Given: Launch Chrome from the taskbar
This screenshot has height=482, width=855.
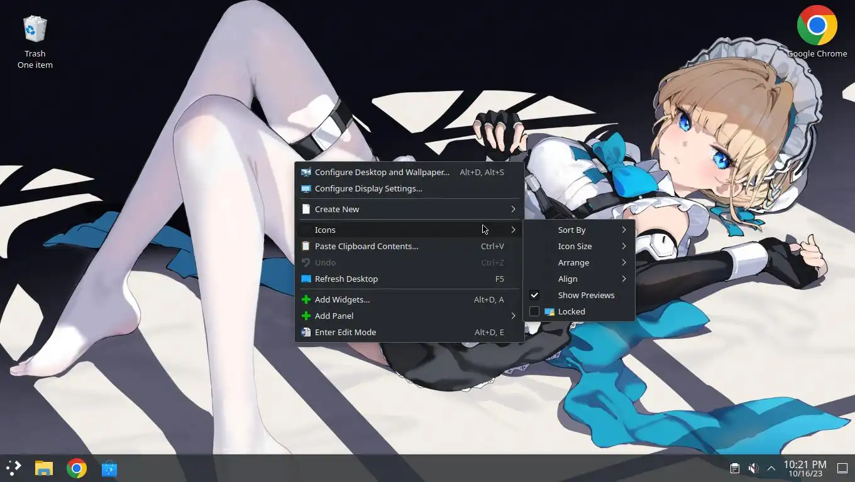Looking at the screenshot, I should (77, 468).
